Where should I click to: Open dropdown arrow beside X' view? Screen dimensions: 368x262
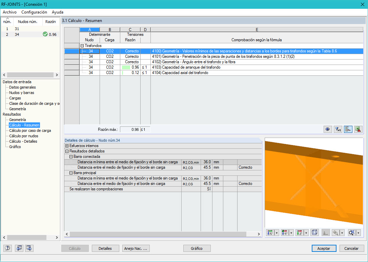277,233
